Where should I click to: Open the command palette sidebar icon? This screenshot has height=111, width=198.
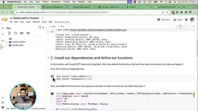point(2,103)
